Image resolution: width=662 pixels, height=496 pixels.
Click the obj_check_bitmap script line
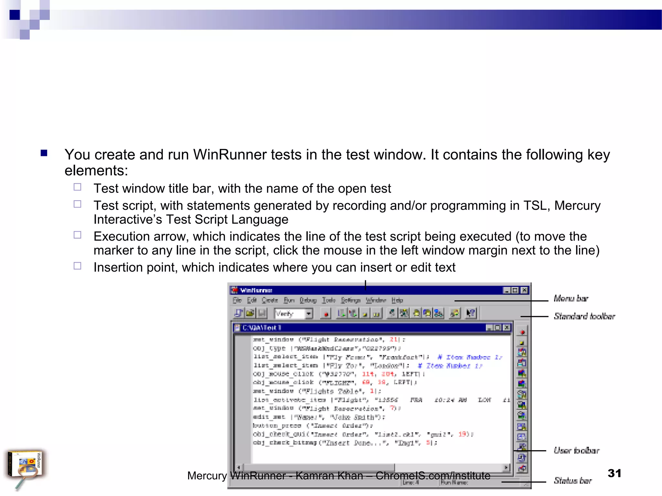click(345, 443)
